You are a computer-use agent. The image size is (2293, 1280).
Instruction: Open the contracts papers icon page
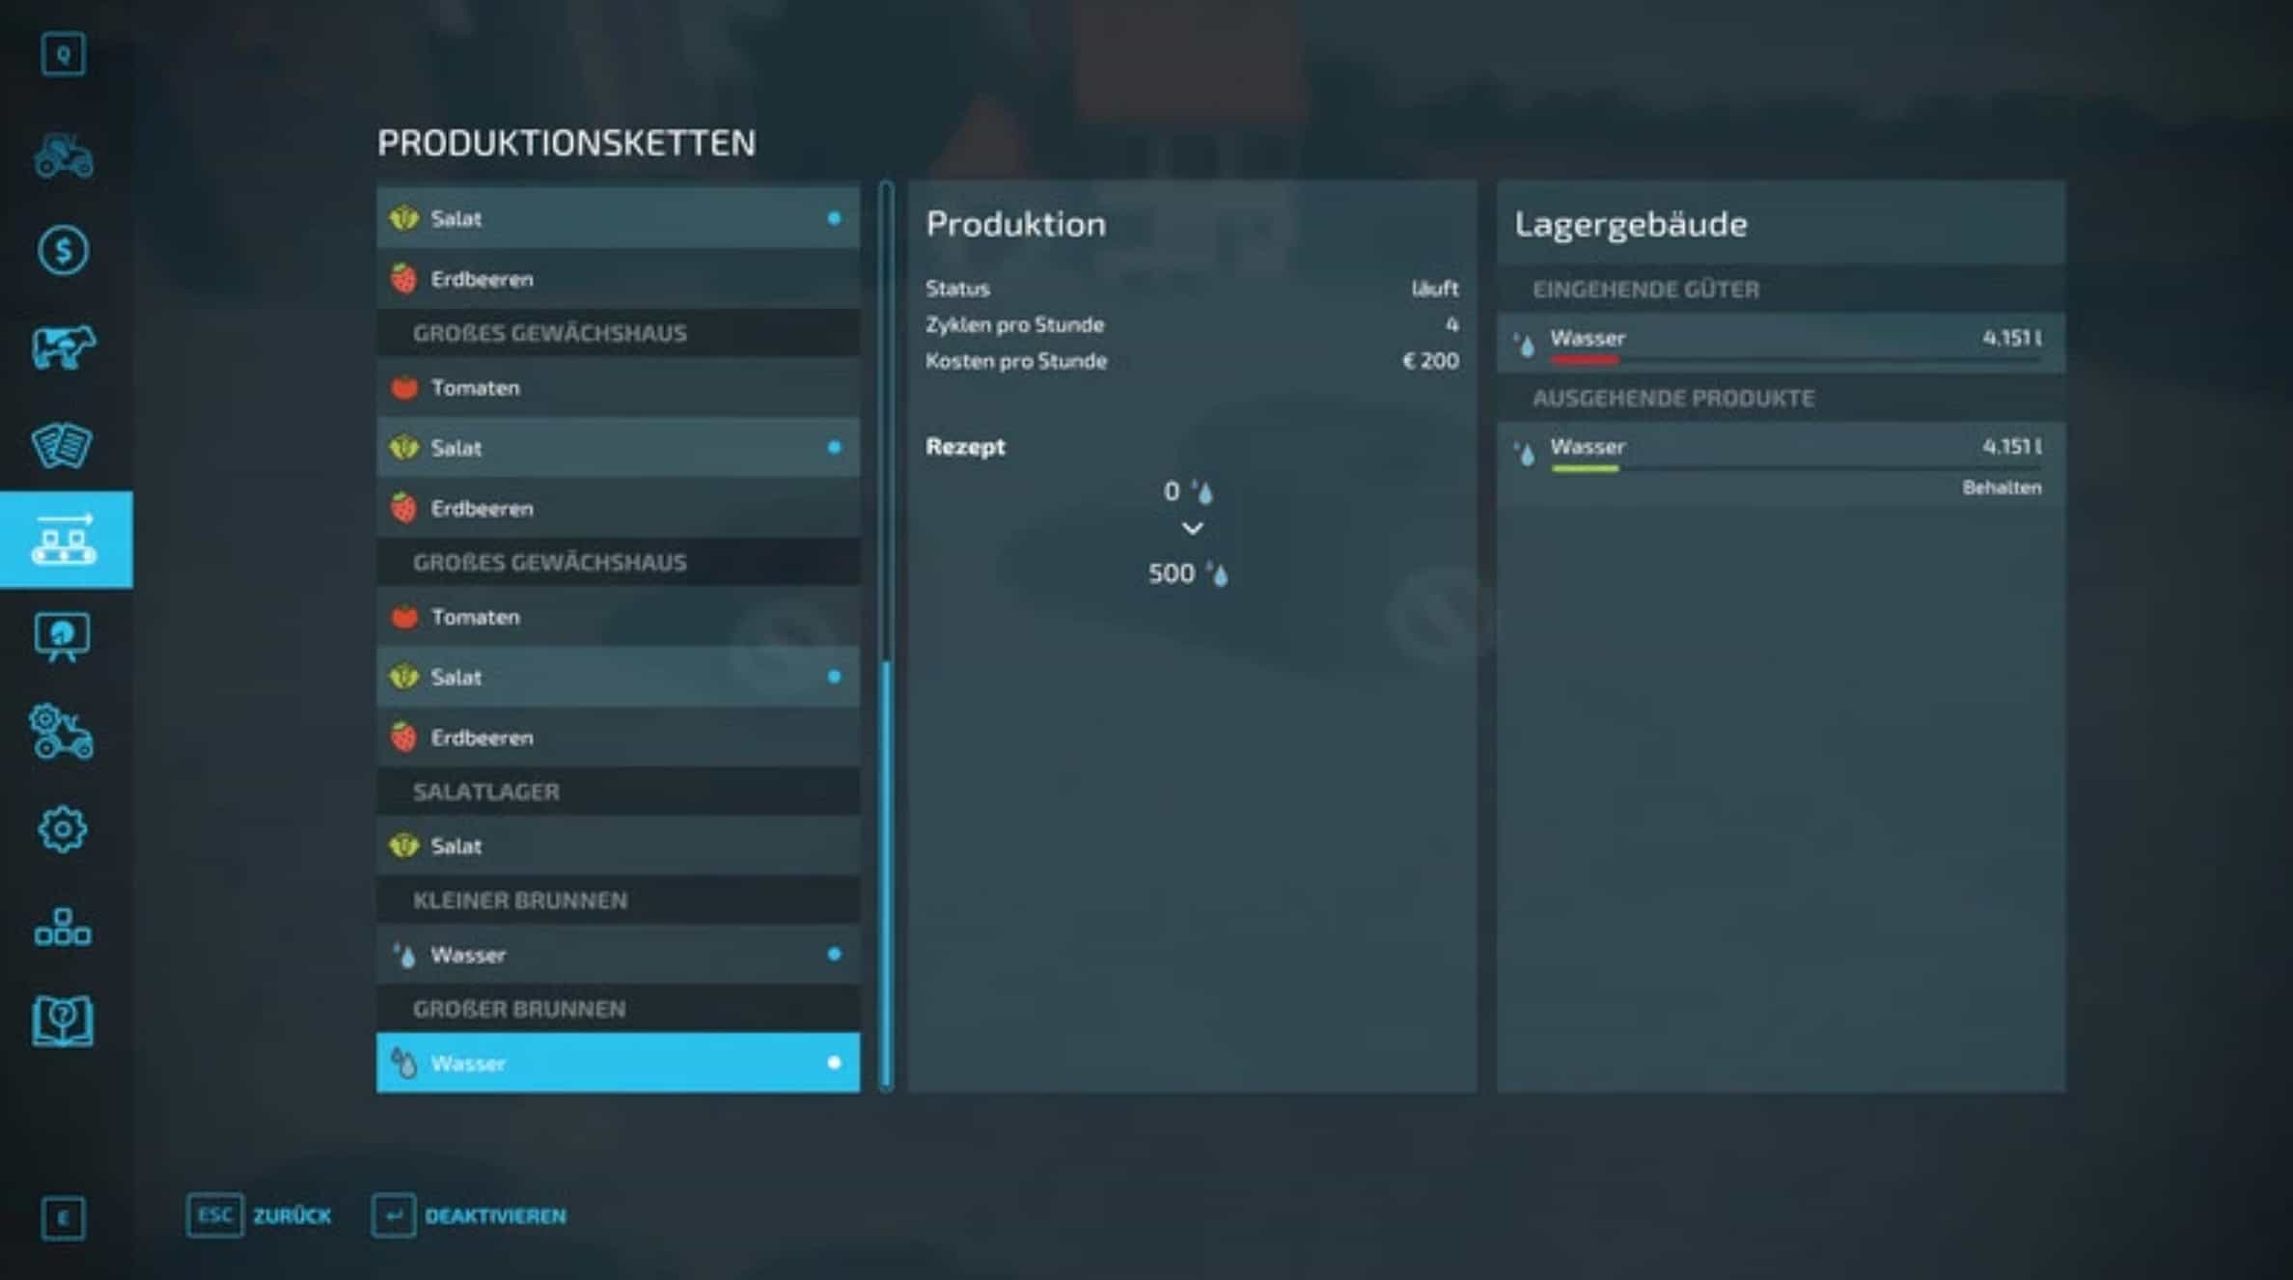[x=64, y=444]
